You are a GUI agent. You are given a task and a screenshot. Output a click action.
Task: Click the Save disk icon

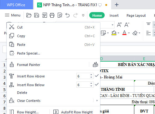click(x=36, y=15)
